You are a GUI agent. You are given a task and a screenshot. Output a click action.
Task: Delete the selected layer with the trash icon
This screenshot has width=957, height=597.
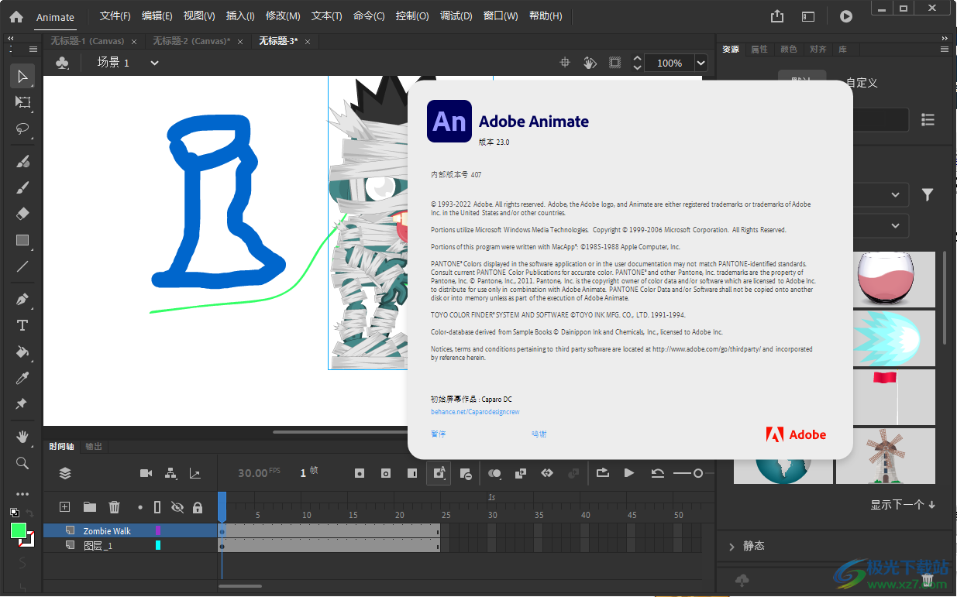(x=115, y=507)
